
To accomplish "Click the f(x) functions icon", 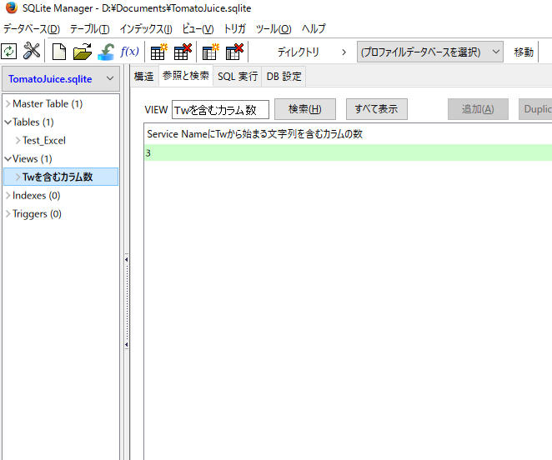I will (130, 52).
